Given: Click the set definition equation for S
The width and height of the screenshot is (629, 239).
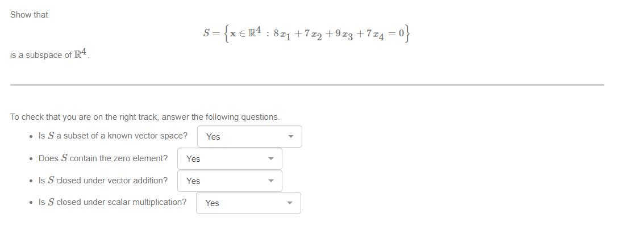Looking at the screenshot, I should point(306,34).
